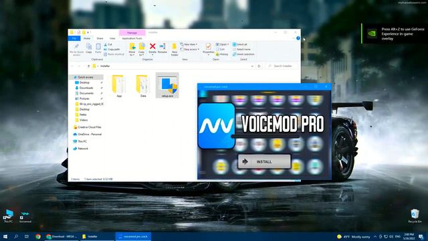Click the address bar showing Installer
The image size is (428, 241).
pyautogui.click(x=174, y=66)
